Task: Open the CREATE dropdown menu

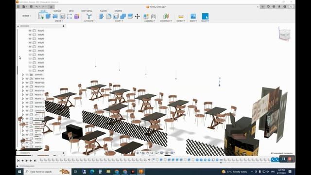Action: click(x=59, y=21)
